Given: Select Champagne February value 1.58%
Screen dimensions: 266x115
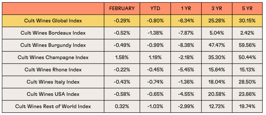Looking at the screenshot, I should point(122,57).
